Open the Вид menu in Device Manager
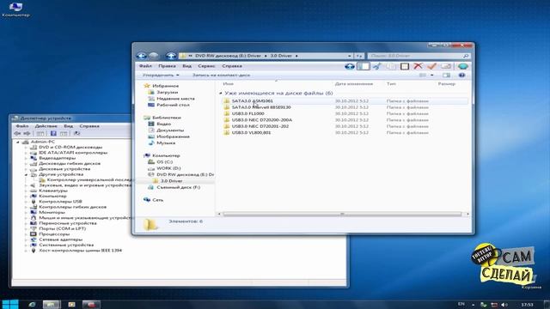This screenshot has width=550, height=309. pyautogui.click(x=68, y=126)
